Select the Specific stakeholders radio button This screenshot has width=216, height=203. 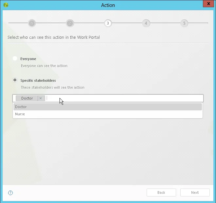click(15, 80)
